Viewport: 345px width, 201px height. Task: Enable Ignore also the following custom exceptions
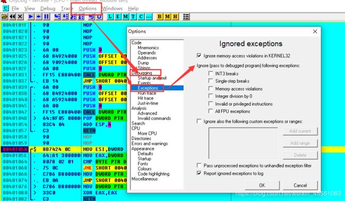click(199, 121)
